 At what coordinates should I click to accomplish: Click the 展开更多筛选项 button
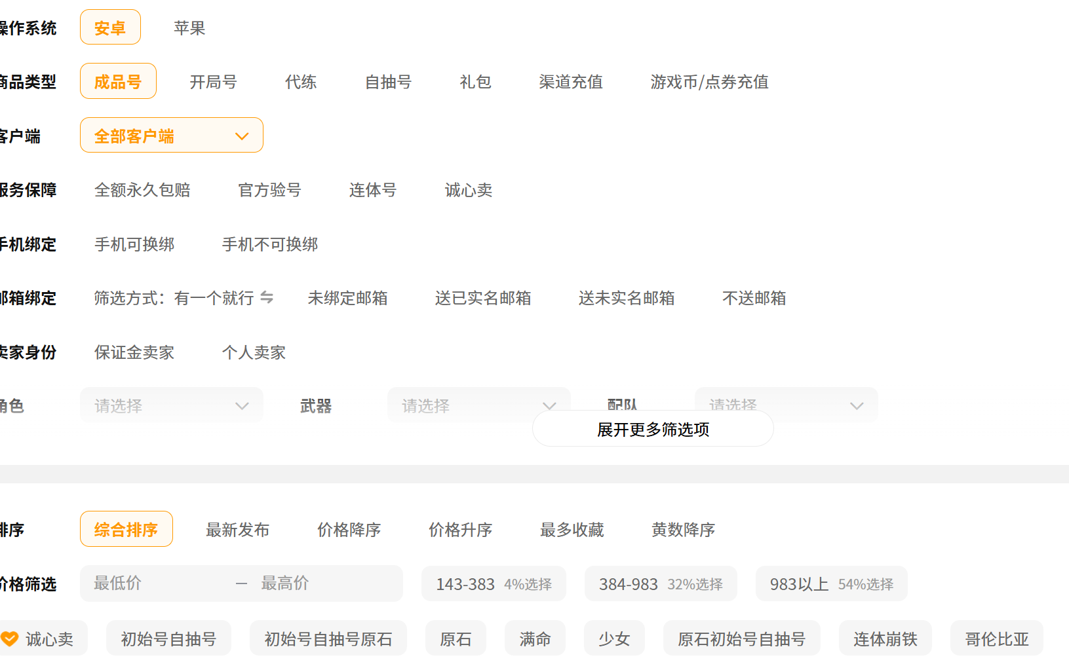pos(653,430)
